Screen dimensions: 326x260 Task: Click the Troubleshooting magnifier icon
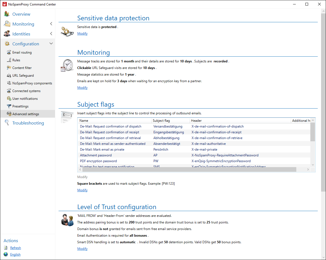coord(7,123)
